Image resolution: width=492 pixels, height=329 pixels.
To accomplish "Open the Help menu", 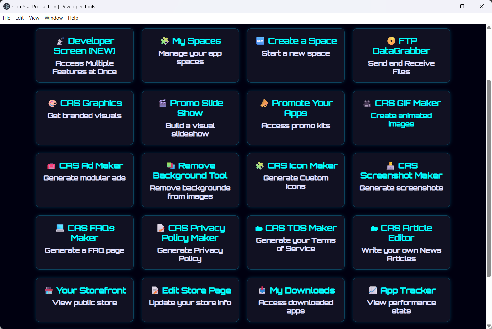I will [x=73, y=18].
